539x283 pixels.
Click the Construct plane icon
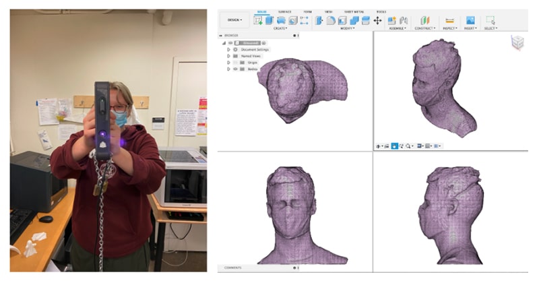pyautogui.click(x=424, y=20)
